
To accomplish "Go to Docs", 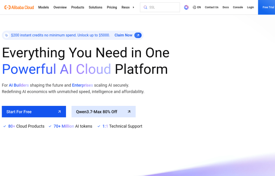I will (x=225, y=7).
